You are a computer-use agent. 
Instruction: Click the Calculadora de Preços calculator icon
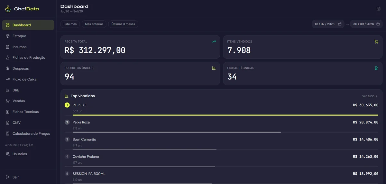[8, 133]
